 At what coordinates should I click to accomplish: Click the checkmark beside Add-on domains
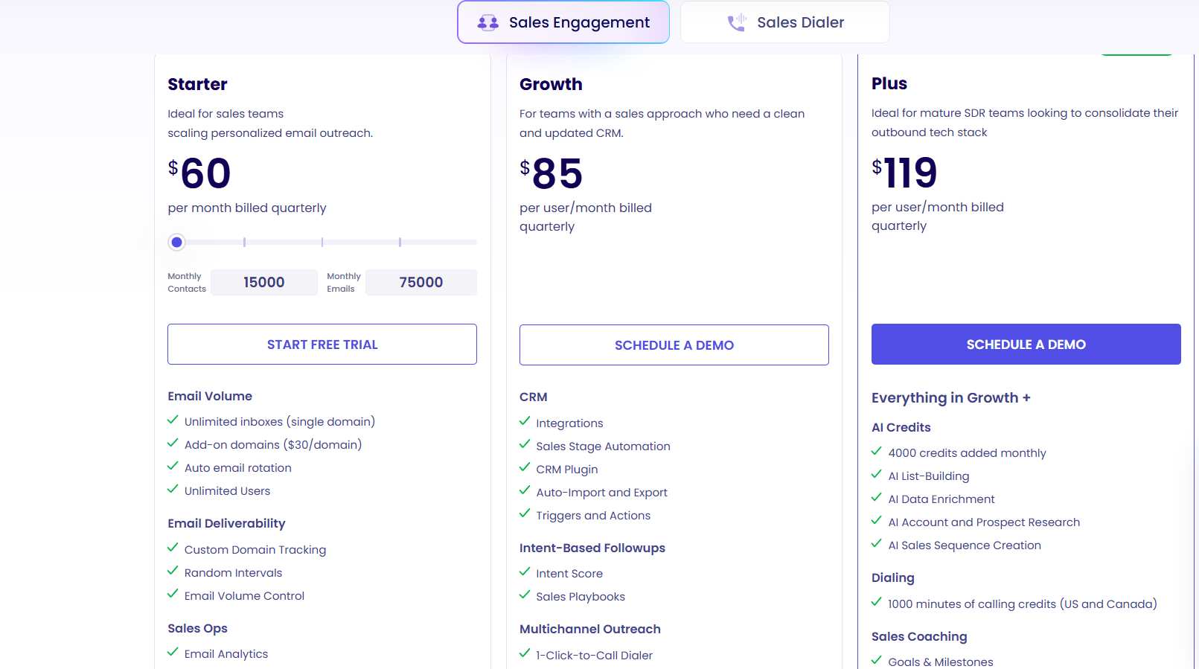173,443
